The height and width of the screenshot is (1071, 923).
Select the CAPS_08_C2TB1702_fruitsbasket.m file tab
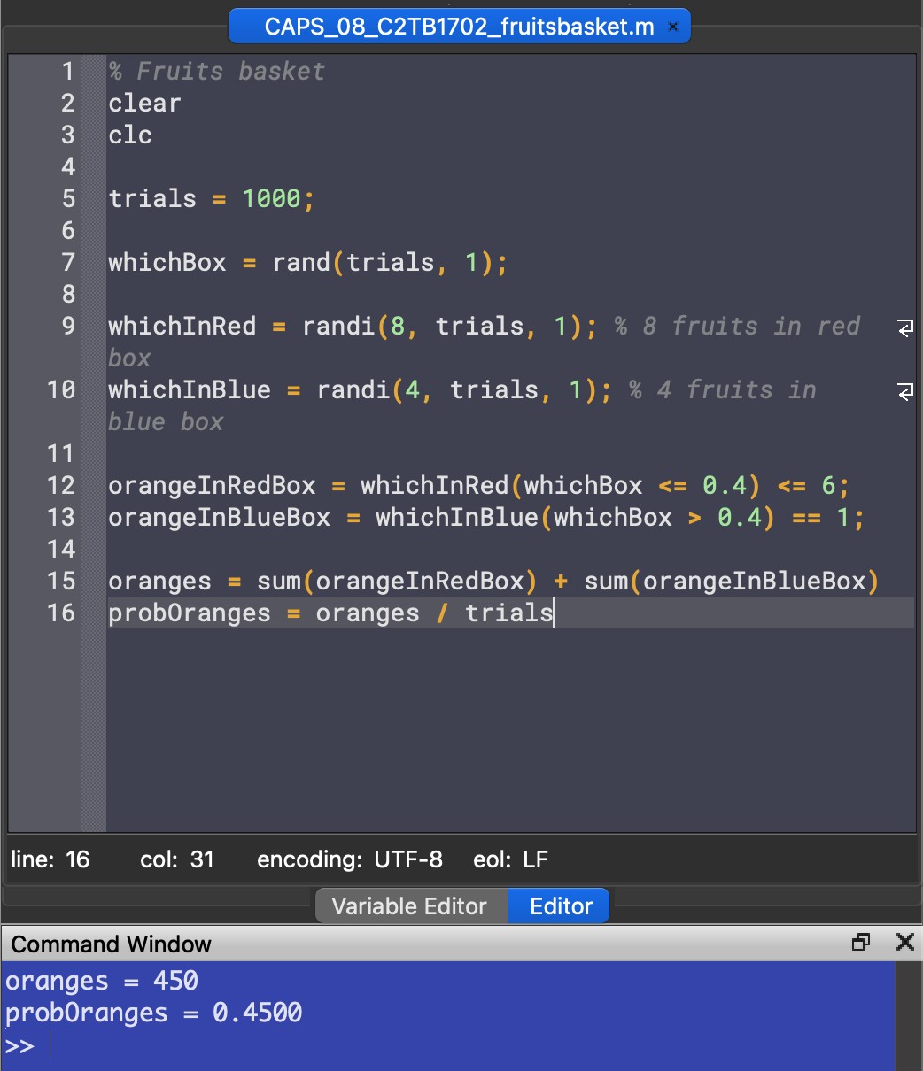tap(458, 27)
